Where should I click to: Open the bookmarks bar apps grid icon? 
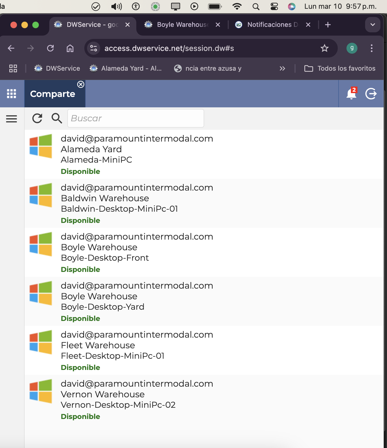pyautogui.click(x=13, y=68)
